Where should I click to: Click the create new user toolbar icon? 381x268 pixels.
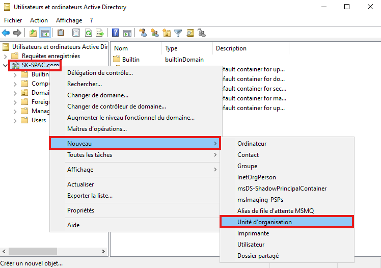(143, 33)
